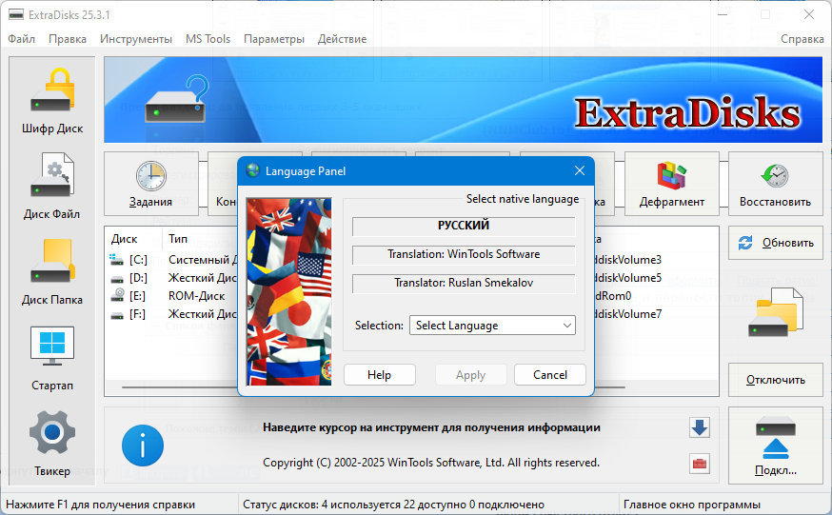The width and height of the screenshot is (832, 515).
Task: Click the Apply button in Language Panel
Action: tap(470, 374)
